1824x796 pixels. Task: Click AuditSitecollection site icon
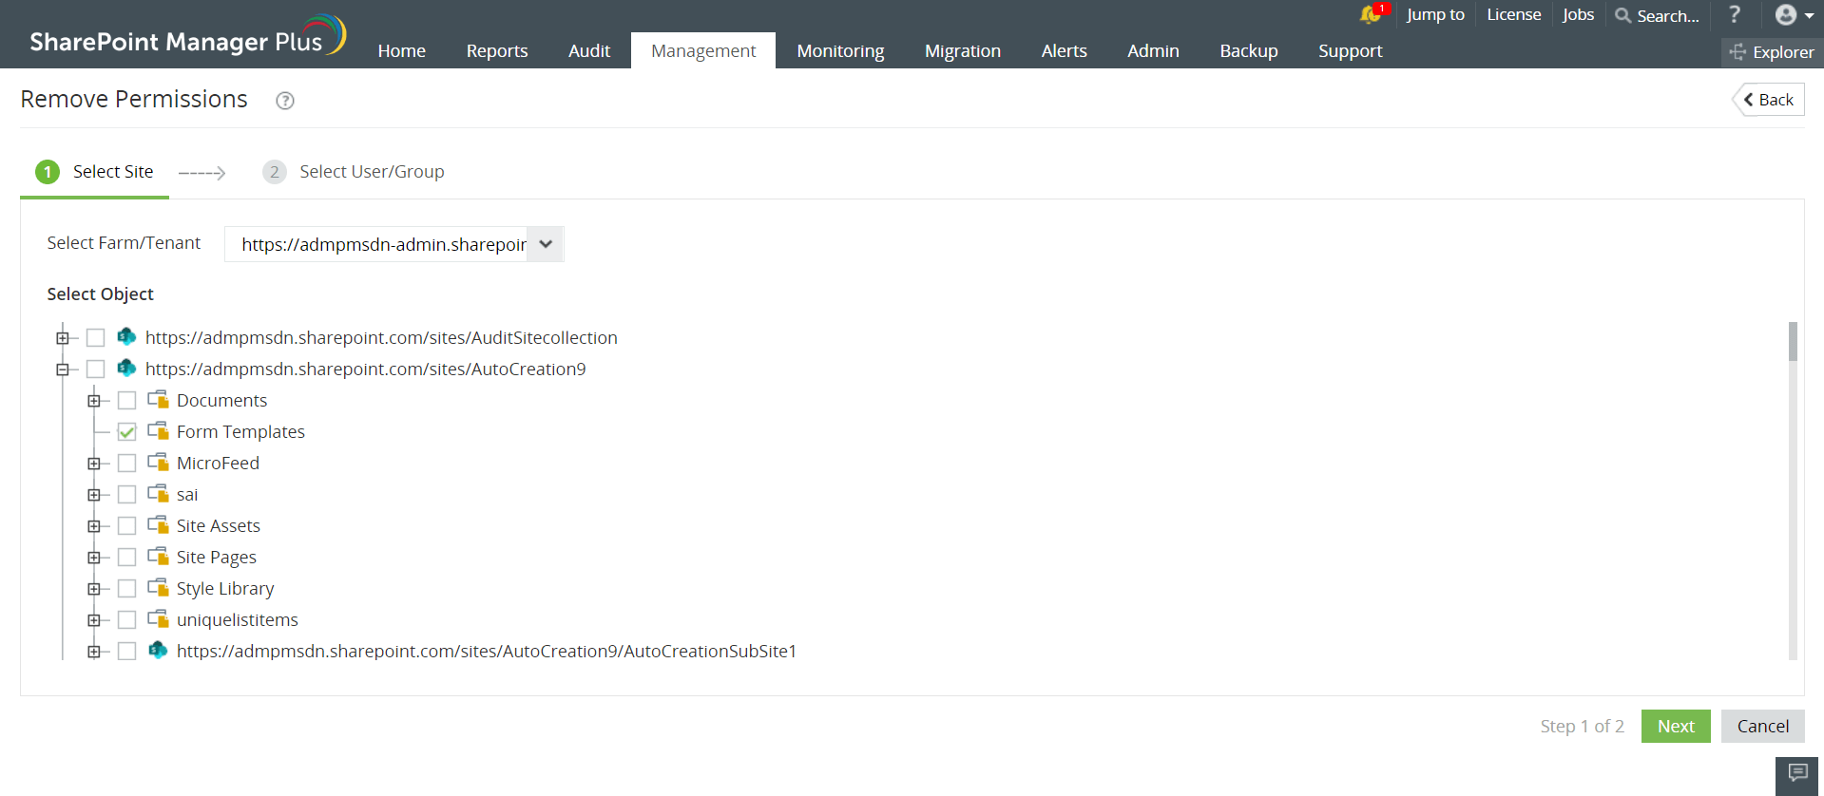click(126, 336)
